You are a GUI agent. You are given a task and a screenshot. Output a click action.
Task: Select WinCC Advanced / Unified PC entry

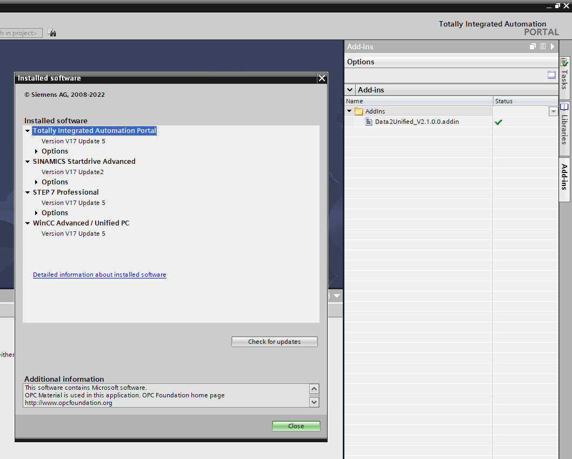tap(81, 223)
